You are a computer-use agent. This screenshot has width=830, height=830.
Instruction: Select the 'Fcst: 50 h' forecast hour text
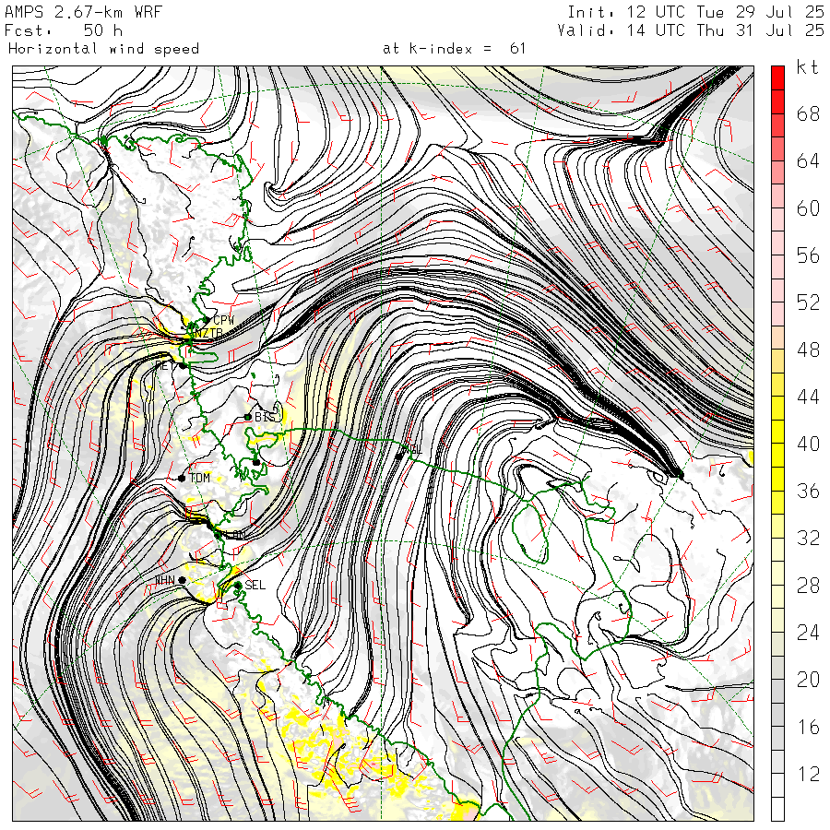pos(64,30)
